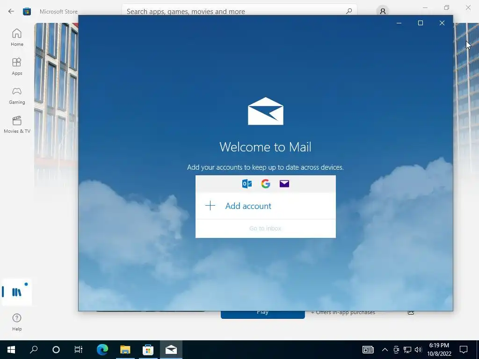Screen dimensions: 479x359
Task: Open the clock showing 6:19 PM
Action: click(x=439, y=350)
